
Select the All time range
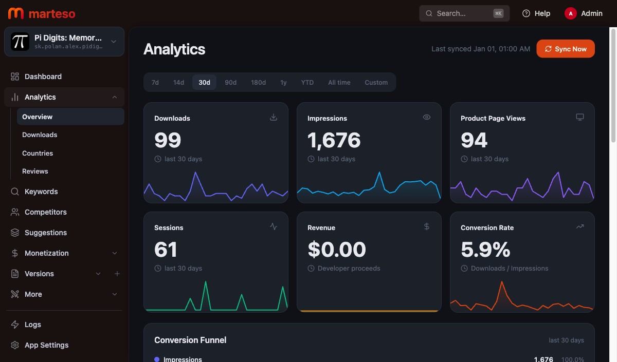339,82
